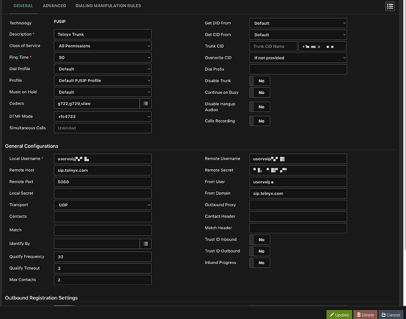Click the Qualify Timeout field
This screenshot has height=319, width=406.
(x=103, y=269)
